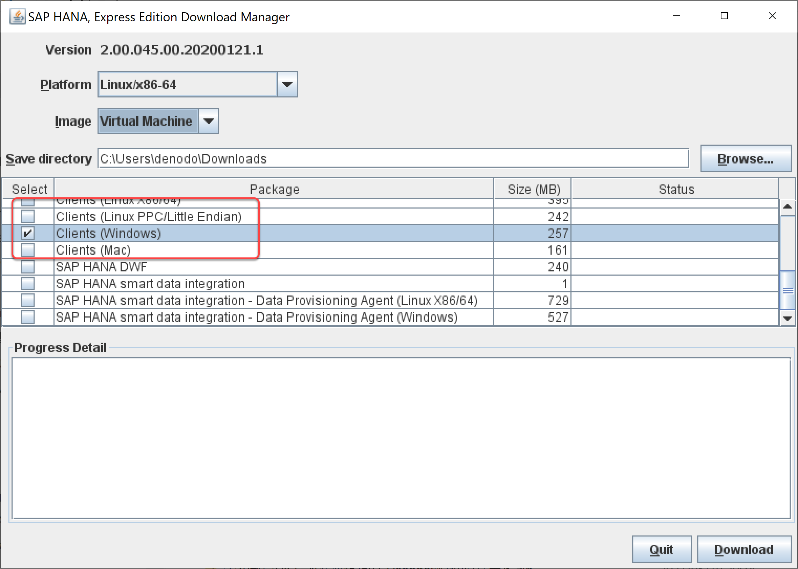Select the "Clients (Linux PPC/Little Endian)" row text
Image resolution: width=798 pixels, height=569 pixels.
pyautogui.click(x=149, y=217)
